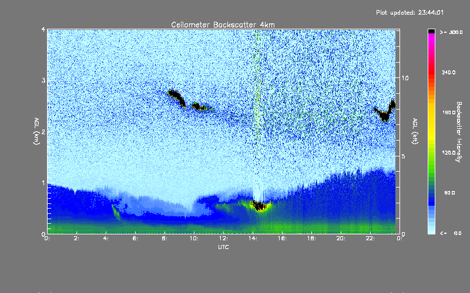Screen dimensions: 470x293
Task: Click the black cloud echo near 9 UTC
Action: tap(177, 98)
